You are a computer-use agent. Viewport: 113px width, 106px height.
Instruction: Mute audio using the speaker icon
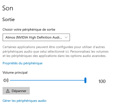(6, 80)
